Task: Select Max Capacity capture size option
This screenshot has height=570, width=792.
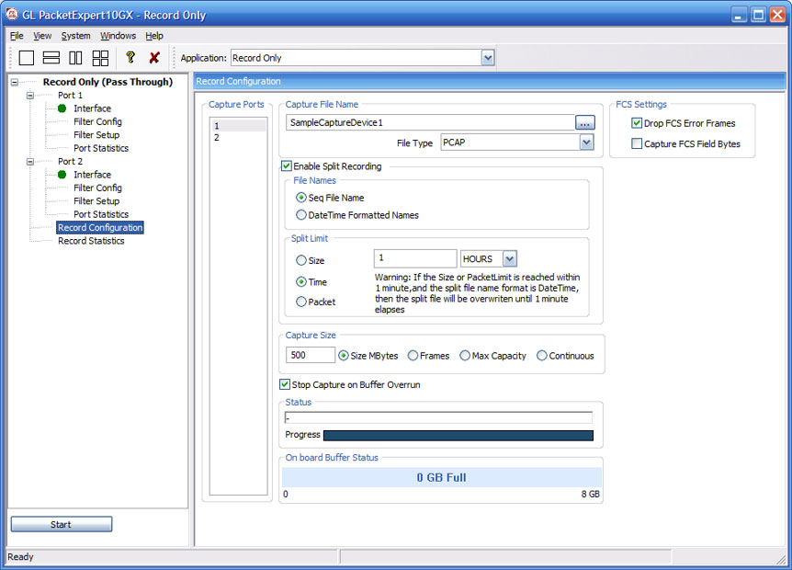Action: tap(465, 355)
